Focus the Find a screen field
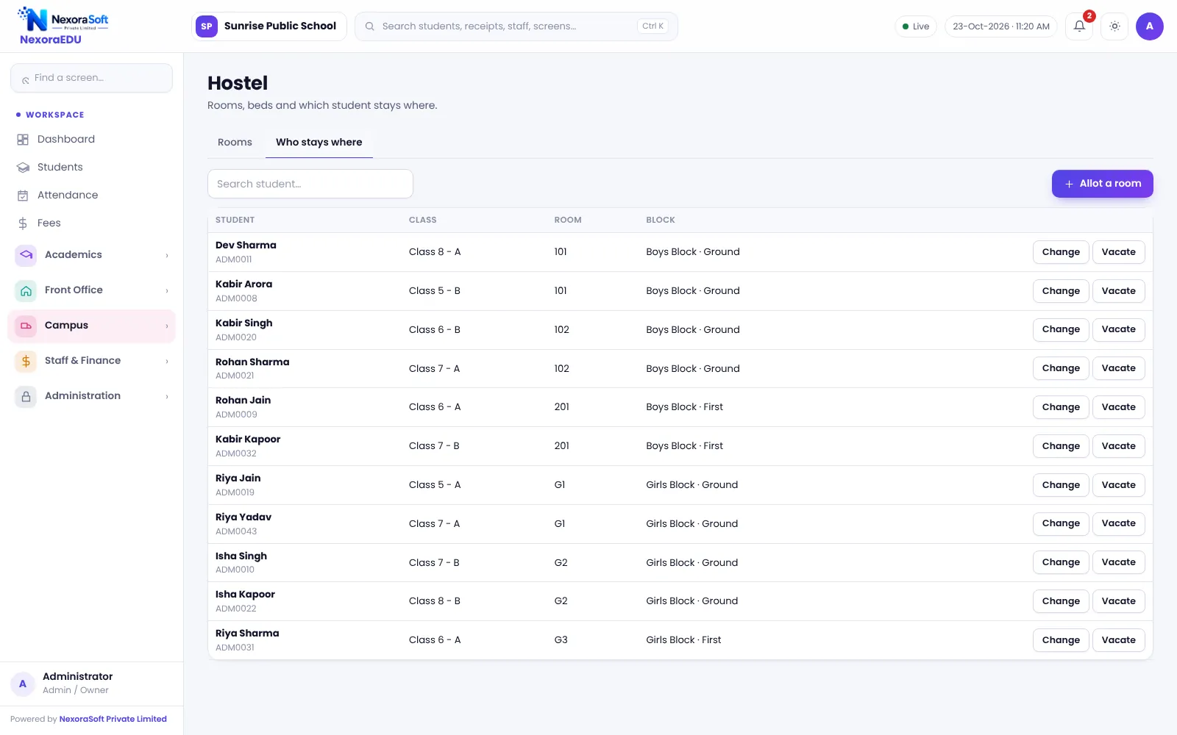This screenshot has height=735, width=1177. click(x=91, y=78)
